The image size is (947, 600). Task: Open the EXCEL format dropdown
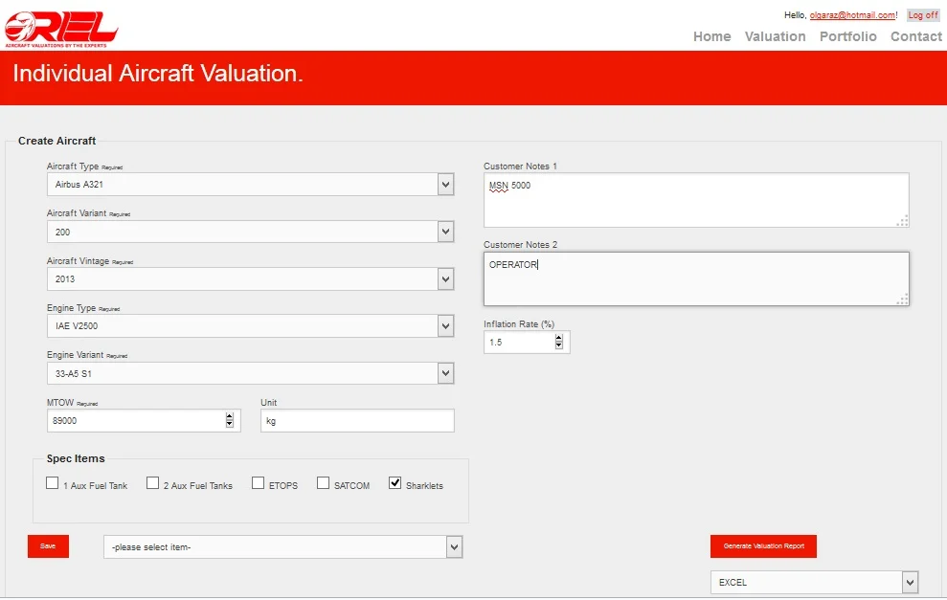[814, 583]
